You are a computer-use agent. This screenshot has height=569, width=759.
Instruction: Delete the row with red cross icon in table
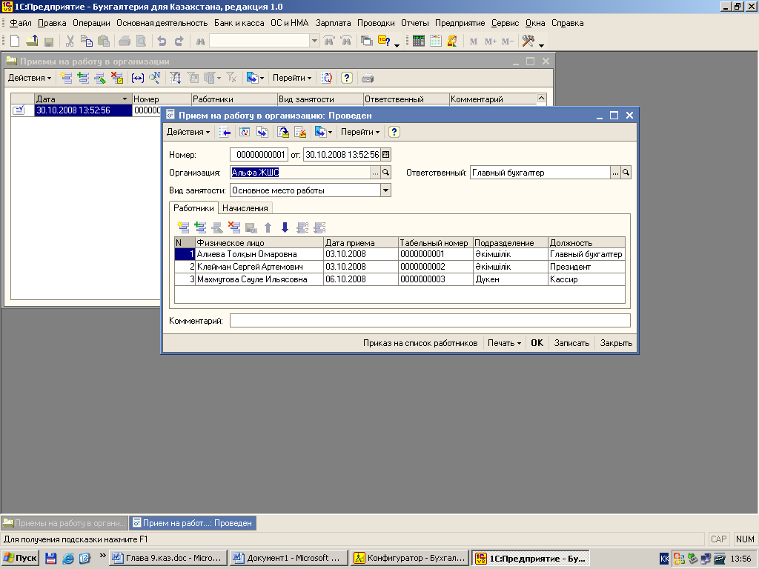(234, 227)
